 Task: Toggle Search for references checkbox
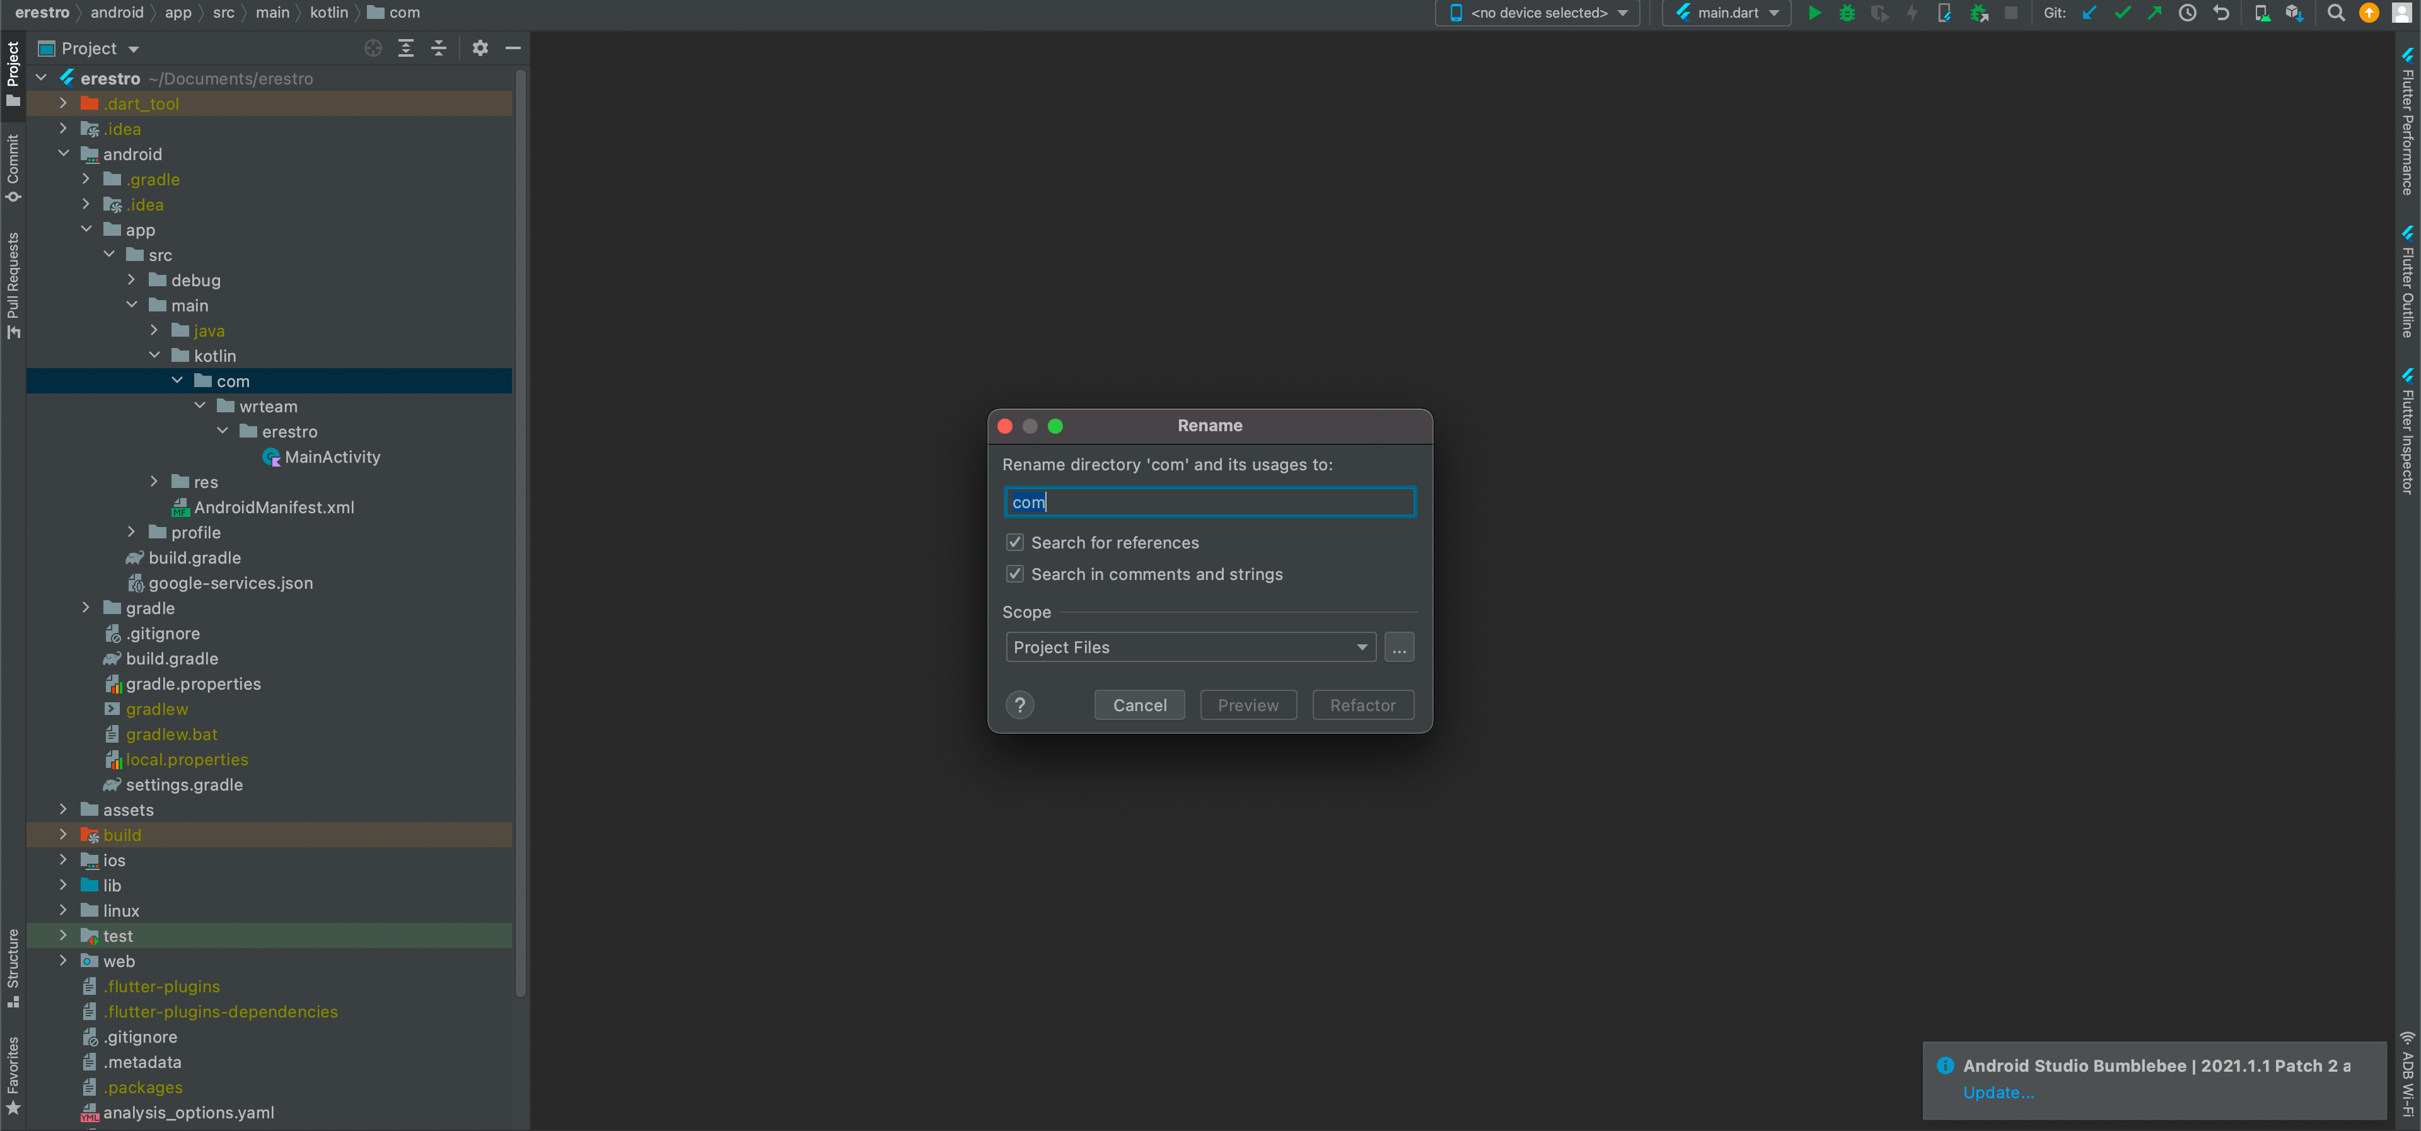click(1014, 542)
